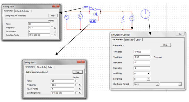Viewport: 189px width, 102px height.
Task: Open the Load flag dropdown
Action: pos(149,73)
